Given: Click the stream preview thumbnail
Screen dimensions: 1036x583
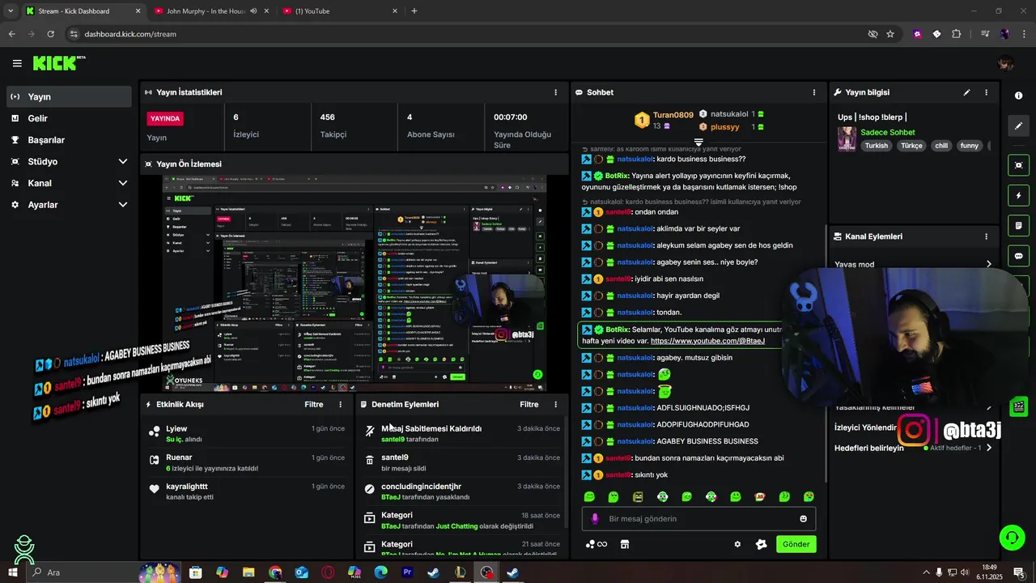Looking at the screenshot, I should click(x=355, y=283).
